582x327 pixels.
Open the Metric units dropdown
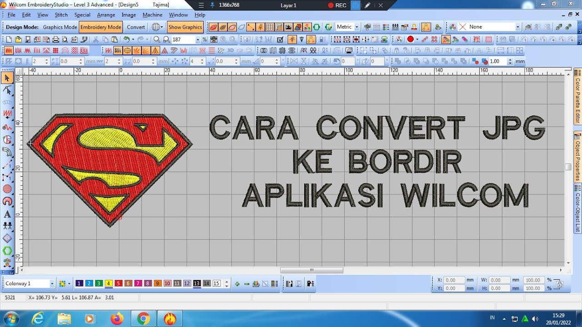[x=356, y=27]
